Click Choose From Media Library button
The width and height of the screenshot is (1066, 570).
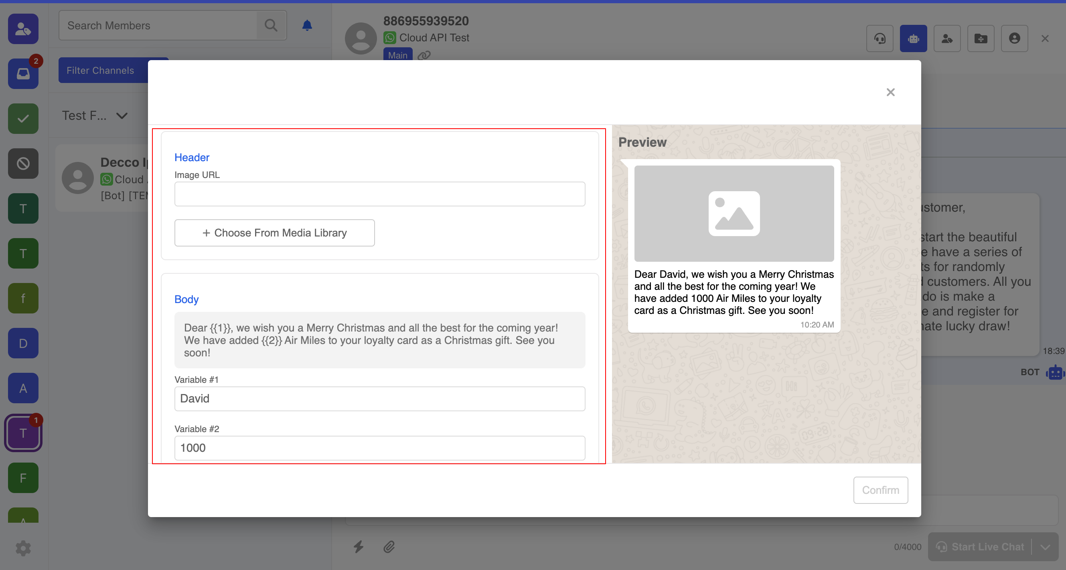(x=274, y=233)
